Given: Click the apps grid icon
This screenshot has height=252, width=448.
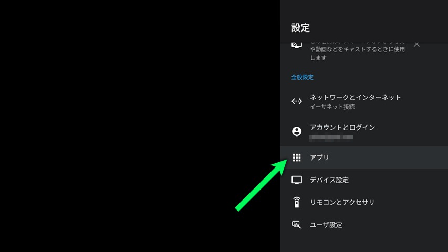Looking at the screenshot, I should (297, 157).
